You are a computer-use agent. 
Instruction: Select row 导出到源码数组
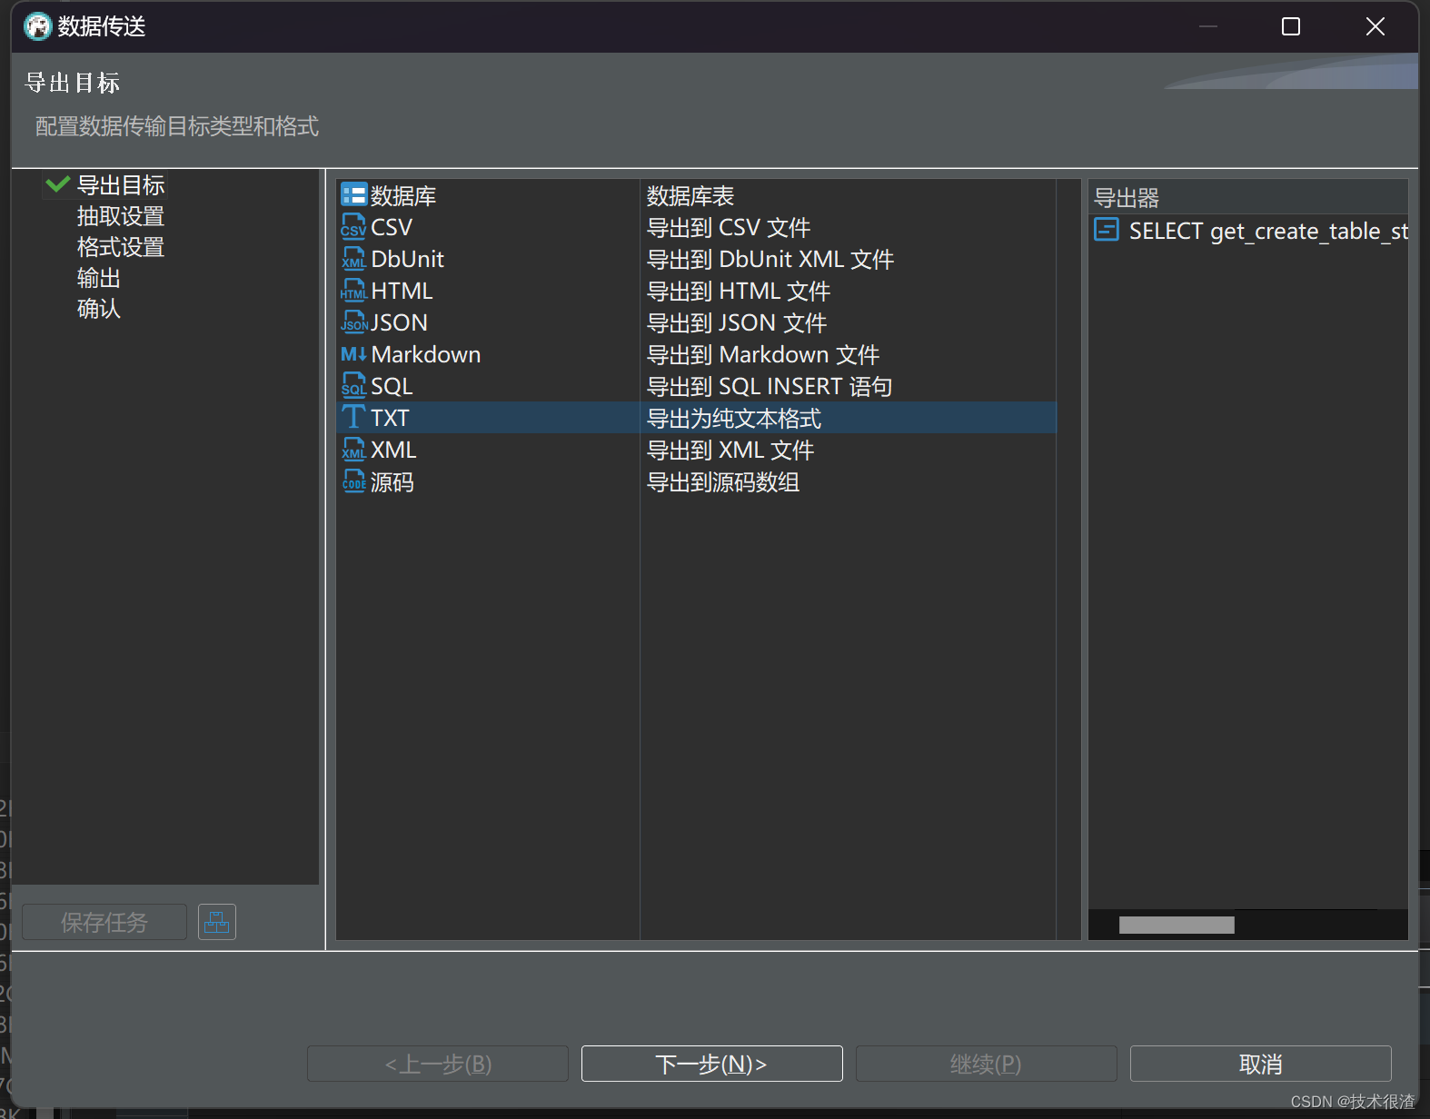[723, 481]
